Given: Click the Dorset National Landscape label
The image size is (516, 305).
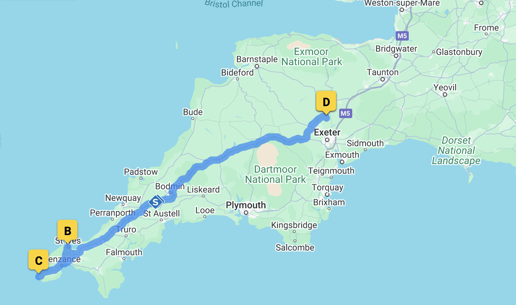Looking at the screenshot, I should (x=456, y=150).
